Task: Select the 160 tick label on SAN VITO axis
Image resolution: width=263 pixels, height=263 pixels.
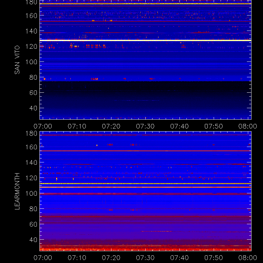Action: point(31,16)
